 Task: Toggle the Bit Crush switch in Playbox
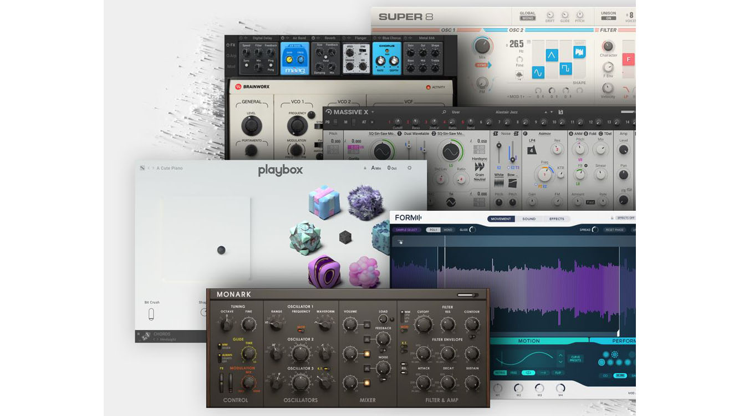pyautogui.click(x=151, y=314)
